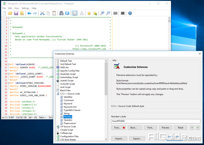Select C# Source Code scheme
This screenshot has width=204, height=145.
point(68,127)
